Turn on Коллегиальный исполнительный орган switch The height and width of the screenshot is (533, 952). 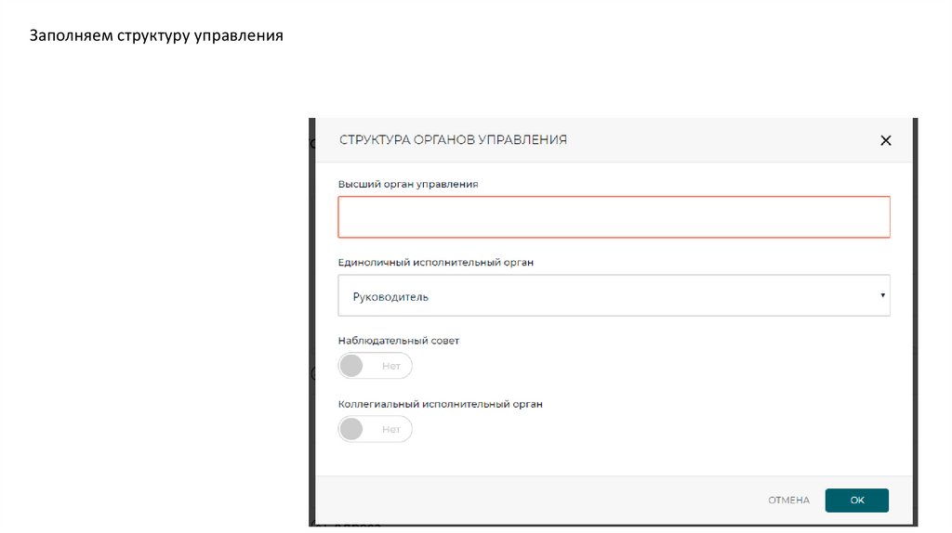[375, 429]
